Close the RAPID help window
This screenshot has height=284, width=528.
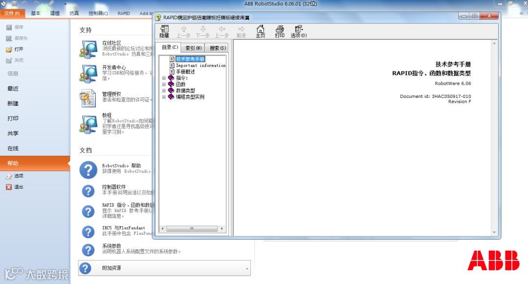tap(489, 16)
